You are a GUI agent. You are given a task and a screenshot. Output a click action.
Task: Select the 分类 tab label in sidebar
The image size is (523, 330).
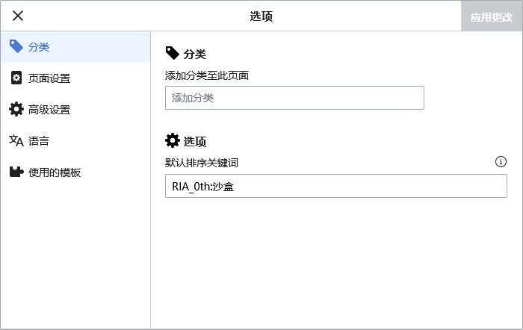point(39,47)
